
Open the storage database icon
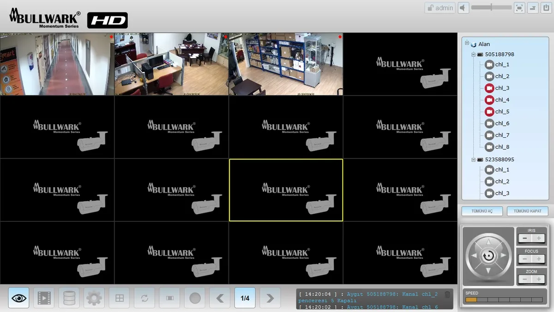pyautogui.click(x=69, y=298)
